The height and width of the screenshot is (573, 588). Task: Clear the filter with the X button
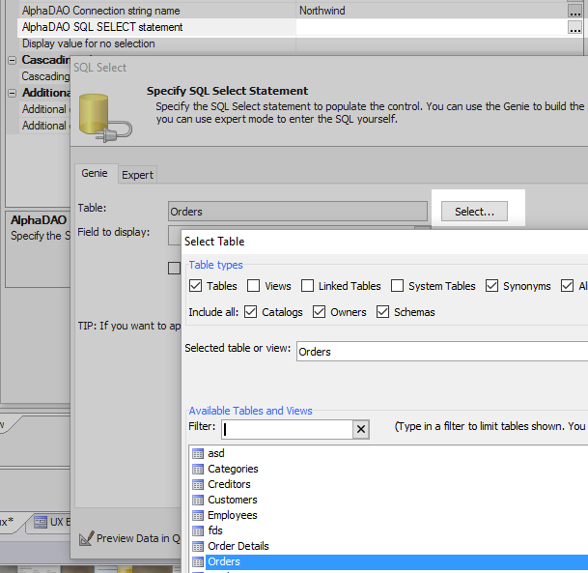[361, 429]
